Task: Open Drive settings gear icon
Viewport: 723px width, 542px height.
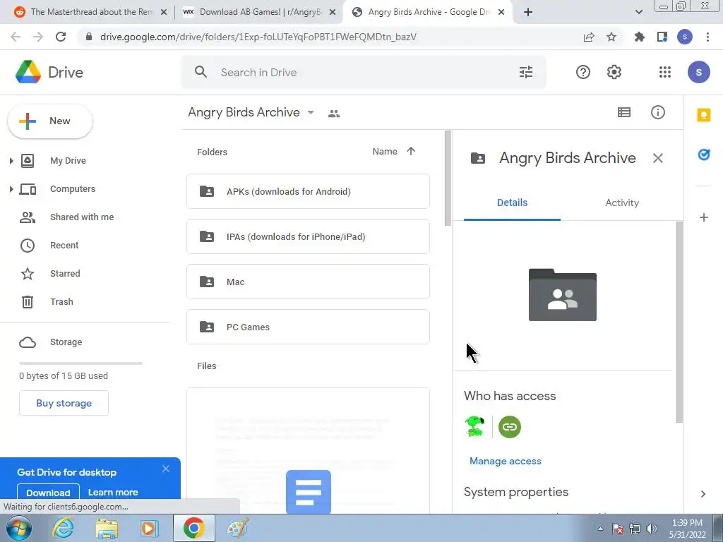Action: point(614,72)
